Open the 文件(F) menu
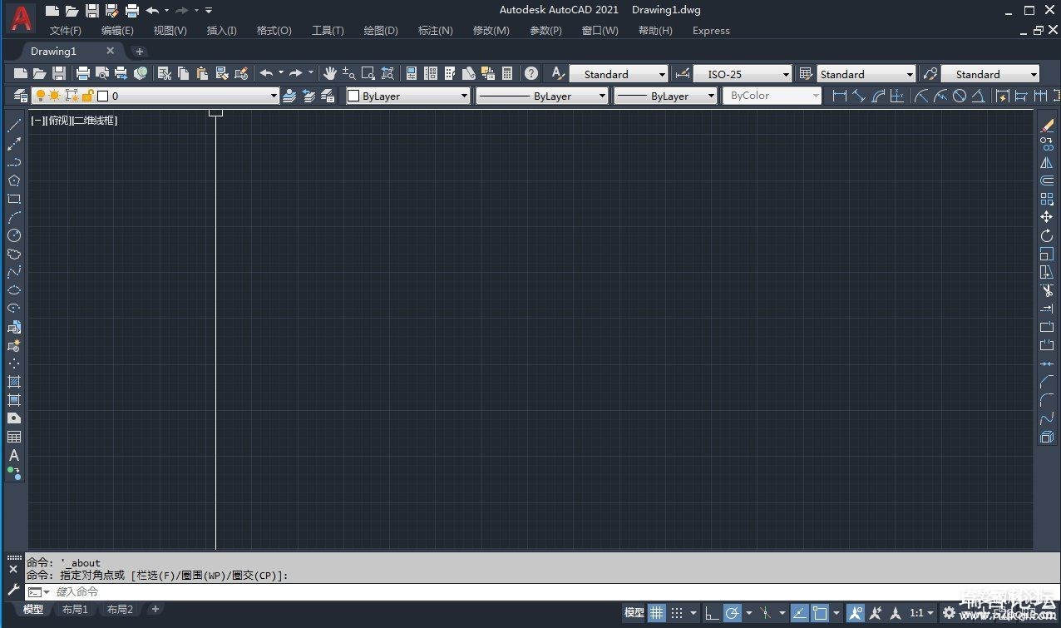The width and height of the screenshot is (1061, 628). pyautogui.click(x=65, y=31)
